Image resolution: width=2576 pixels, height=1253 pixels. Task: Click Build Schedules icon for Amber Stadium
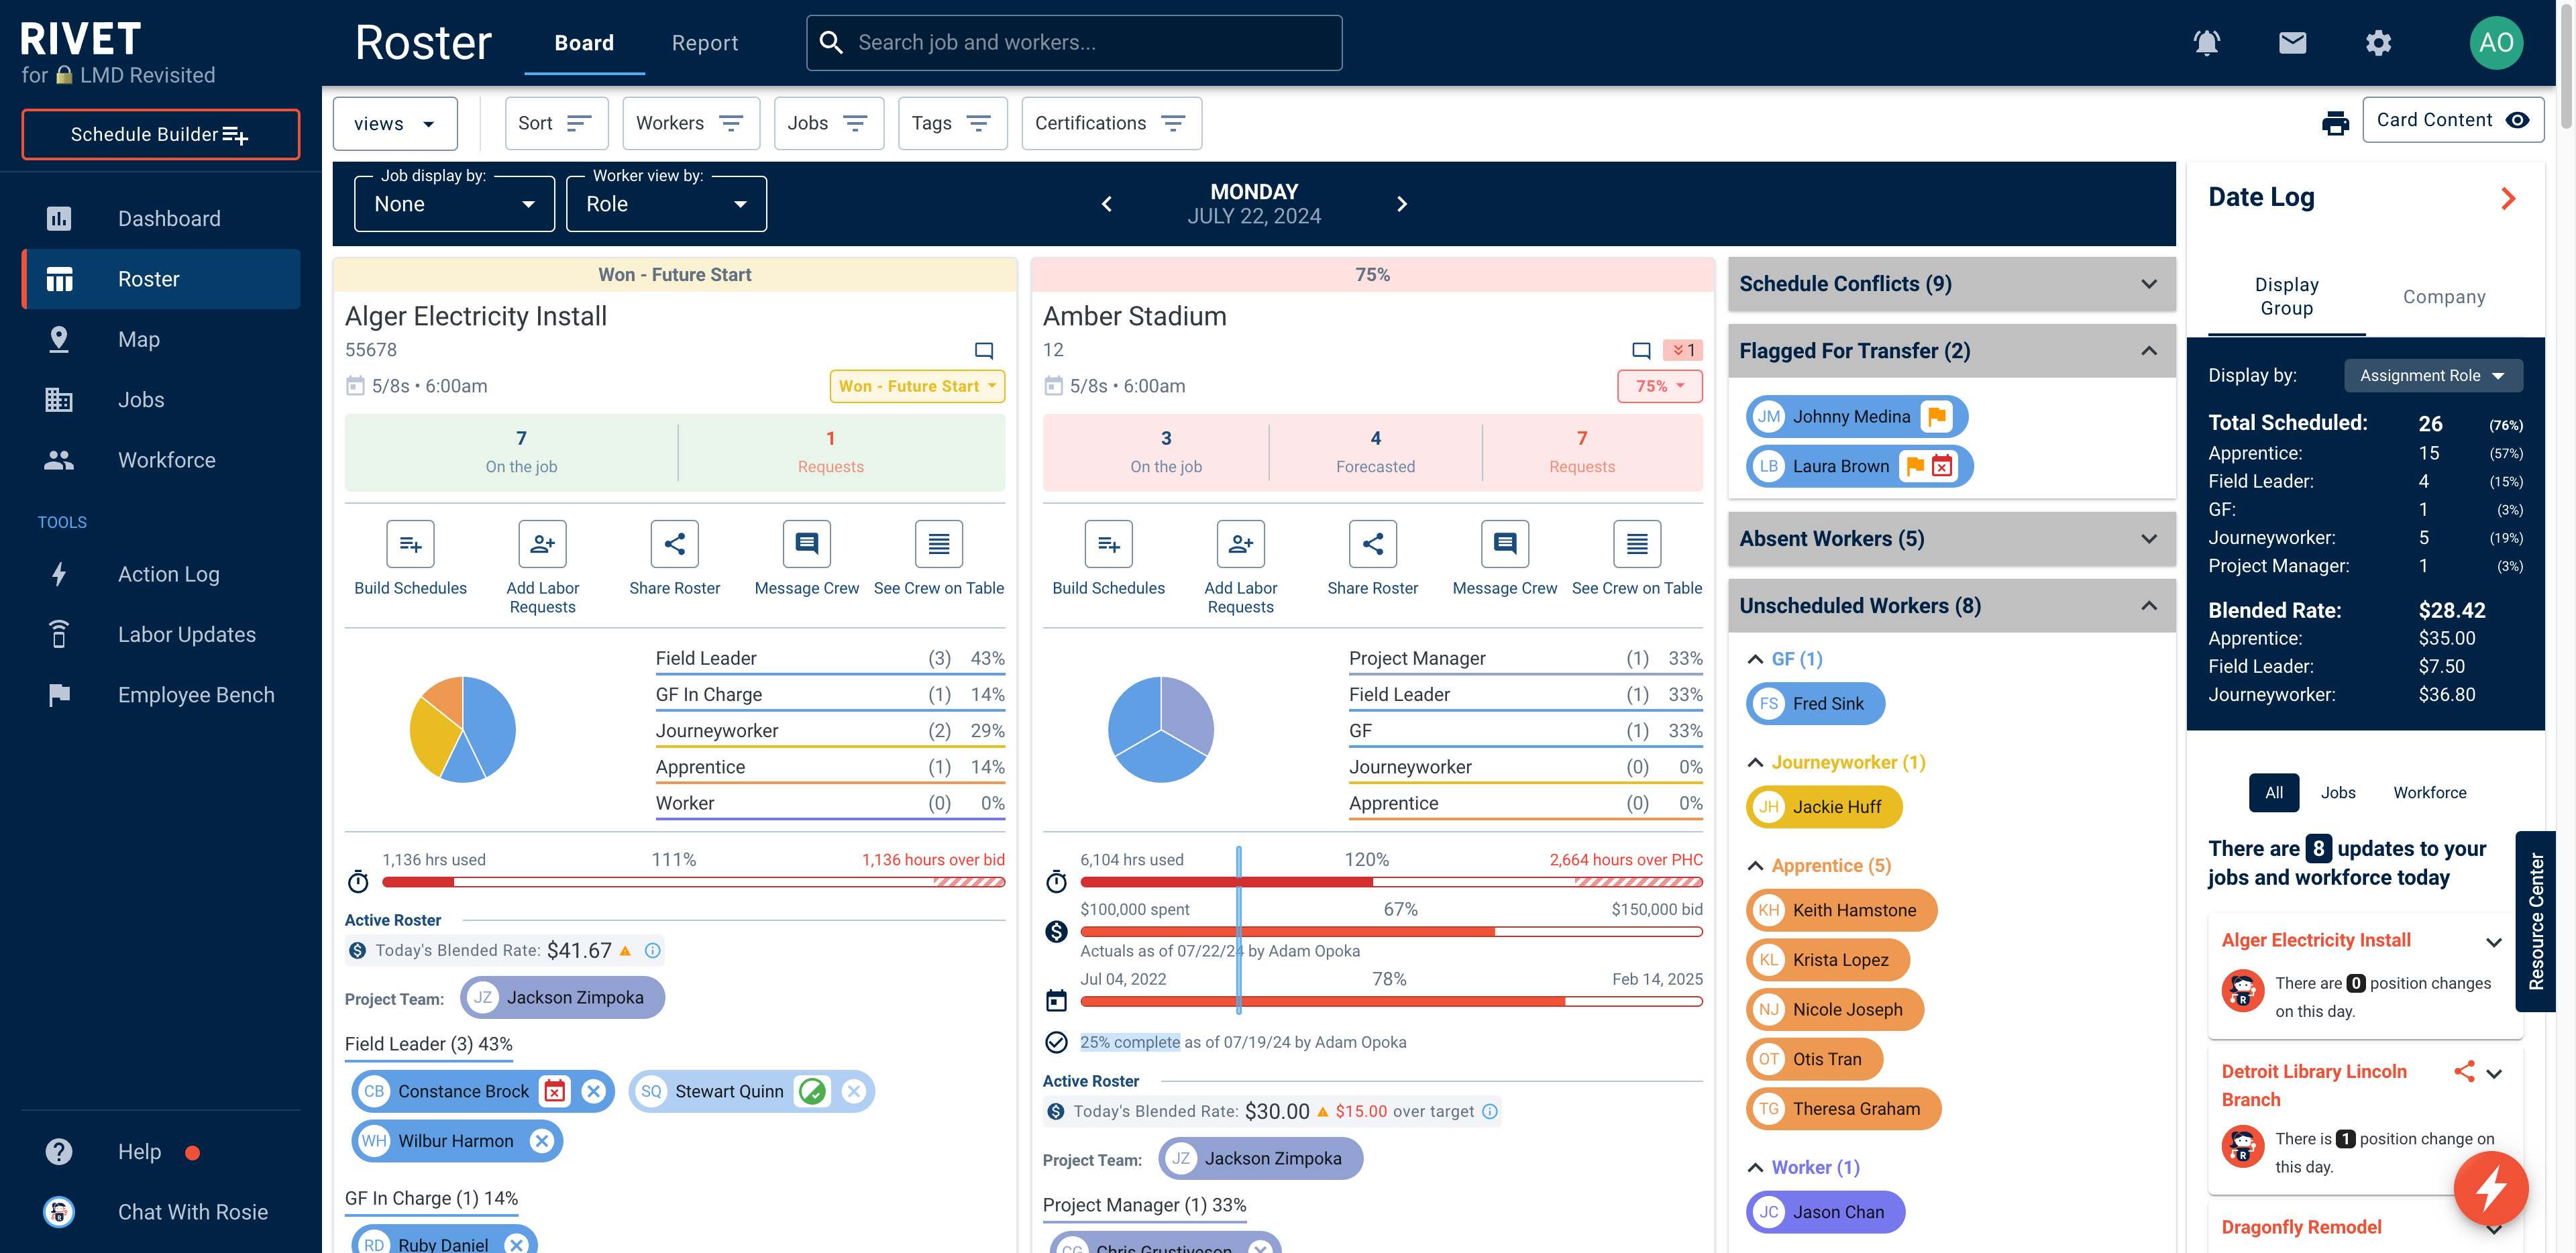pos(1108,544)
